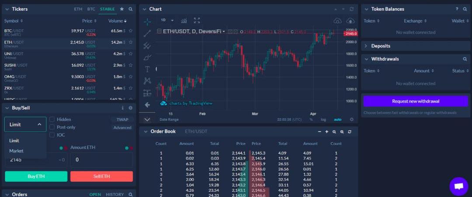
Task: Toggle the IOC checkbox
Action: click(52, 135)
